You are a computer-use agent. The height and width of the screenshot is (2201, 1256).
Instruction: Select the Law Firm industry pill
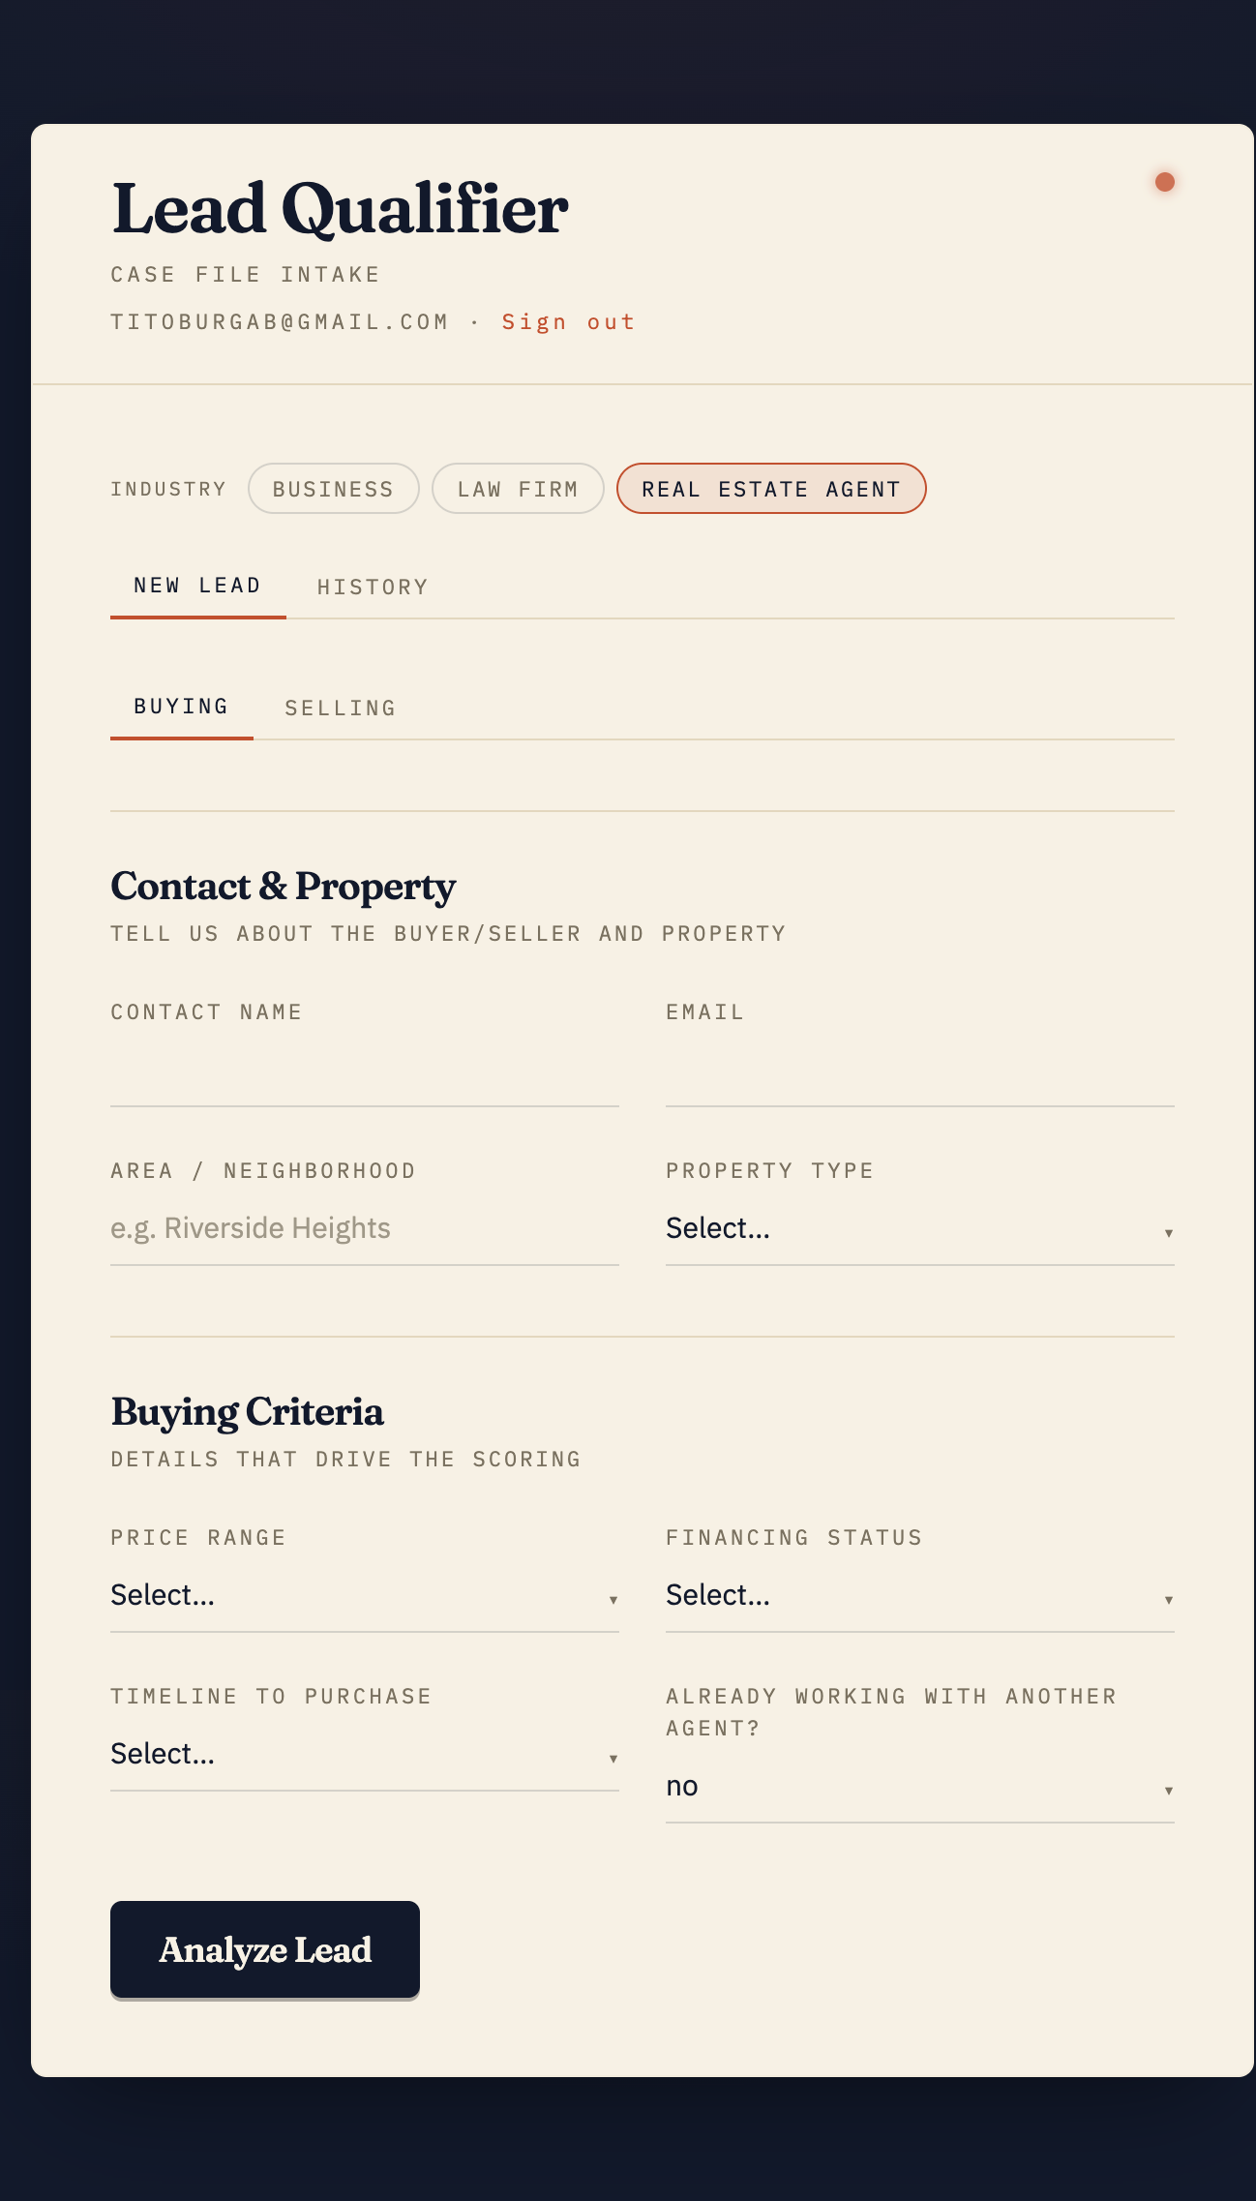pos(518,489)
